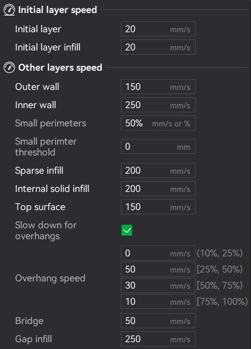The image size is (251, 349).
Task: Click the Bridge speed field
Action: 158,321
